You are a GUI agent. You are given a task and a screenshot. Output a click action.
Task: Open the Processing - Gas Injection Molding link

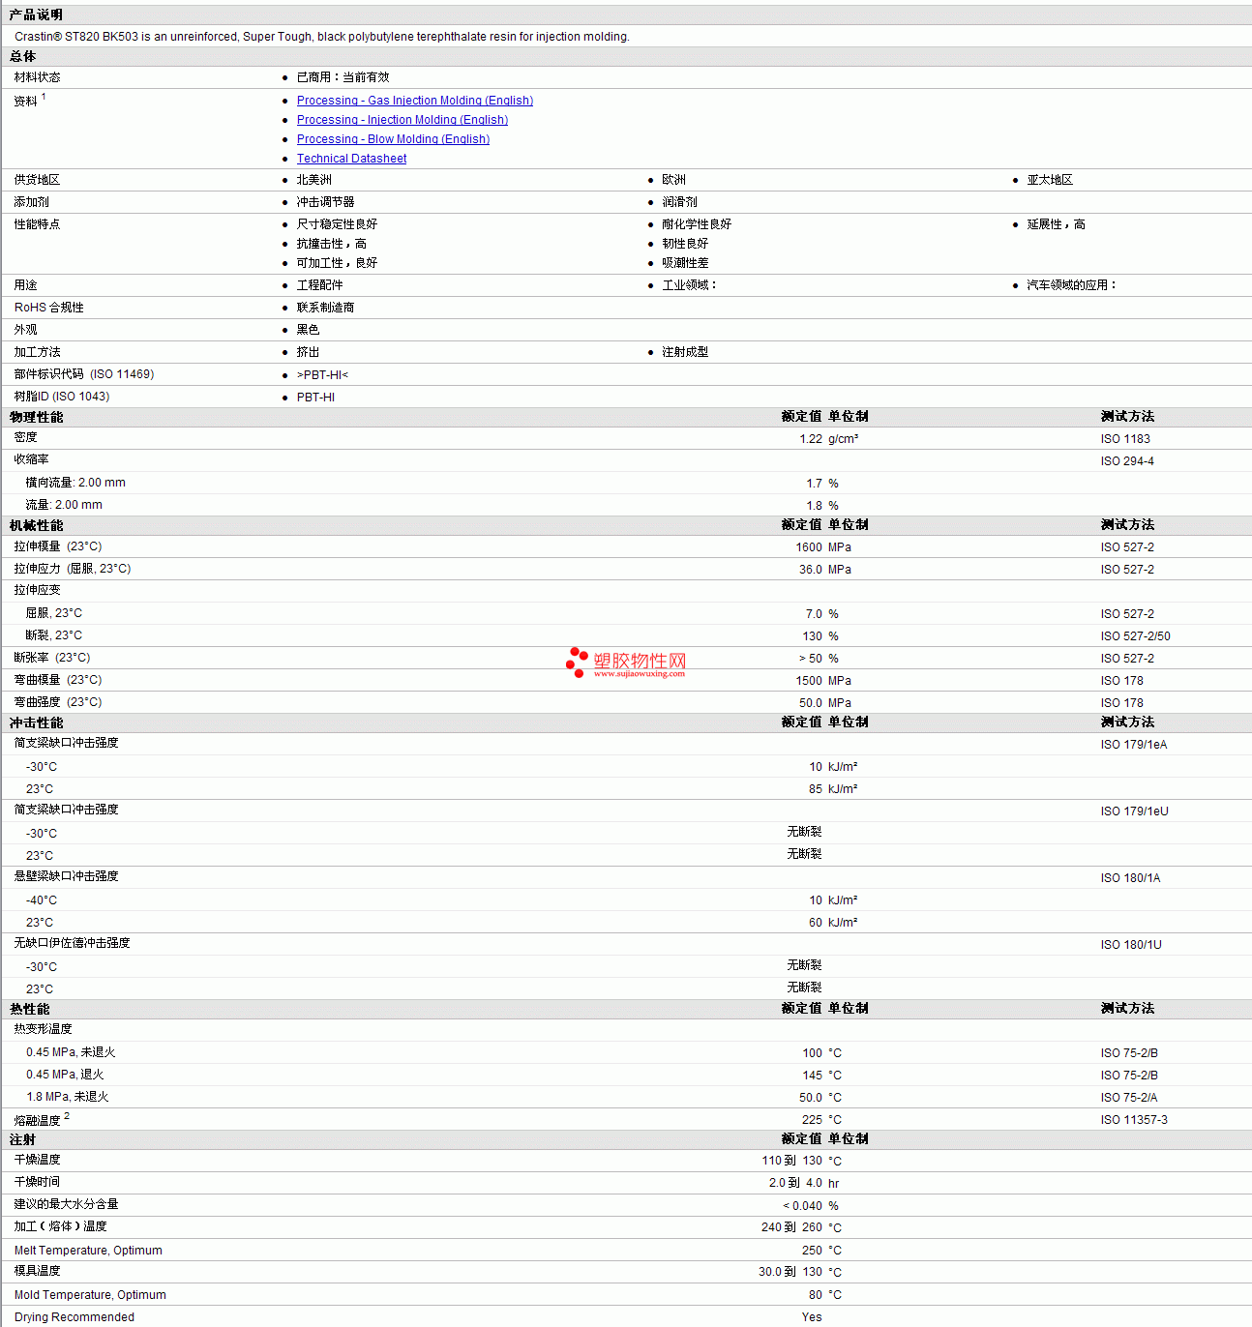pos(415,101)
